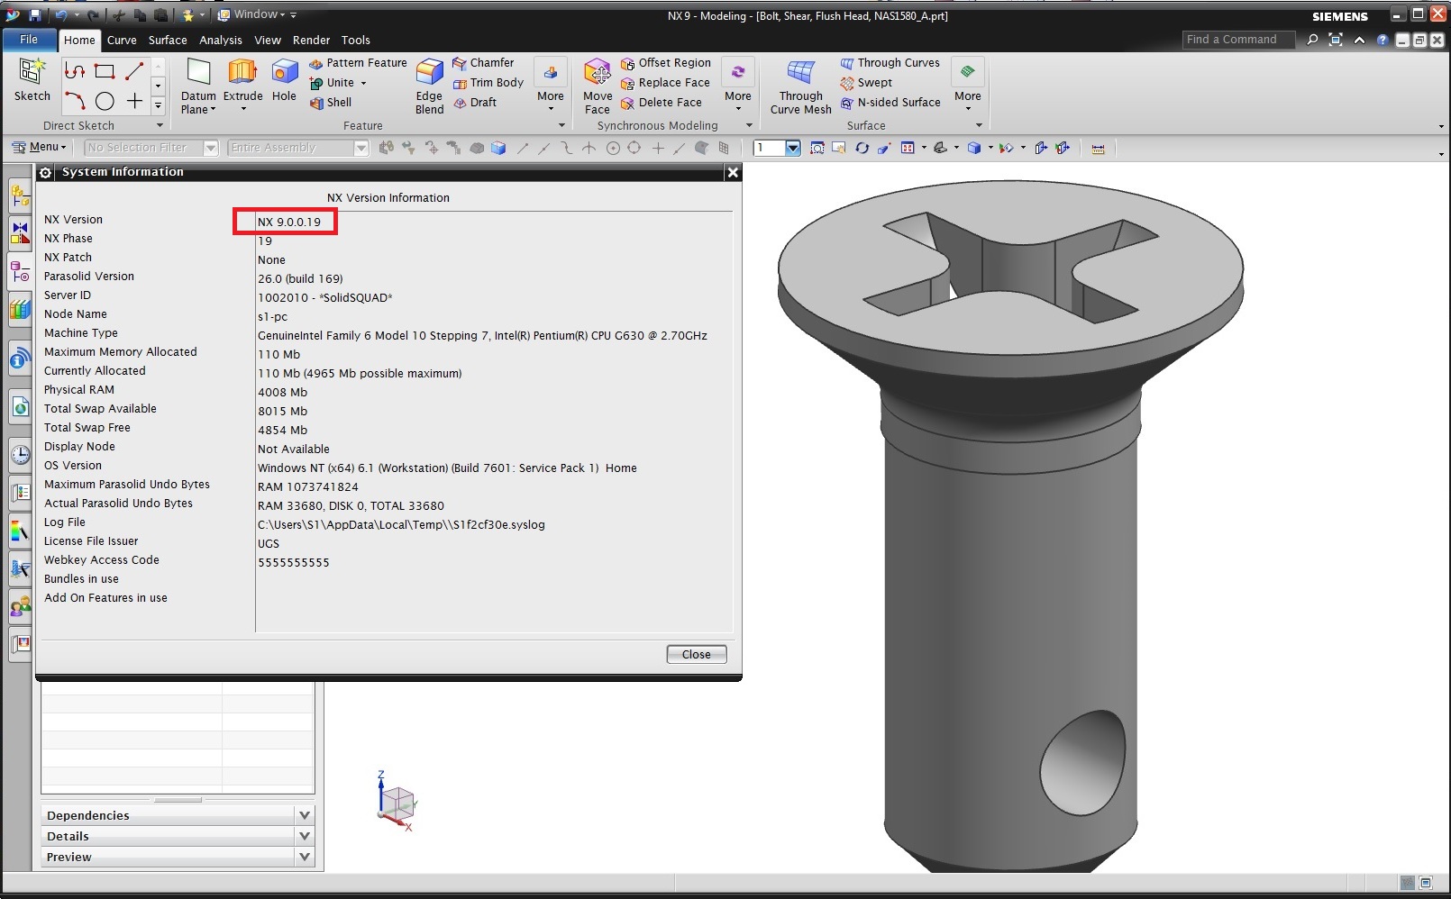Select the Rectangle sketch tool
Screen dimensions: 1451x899
105,71
